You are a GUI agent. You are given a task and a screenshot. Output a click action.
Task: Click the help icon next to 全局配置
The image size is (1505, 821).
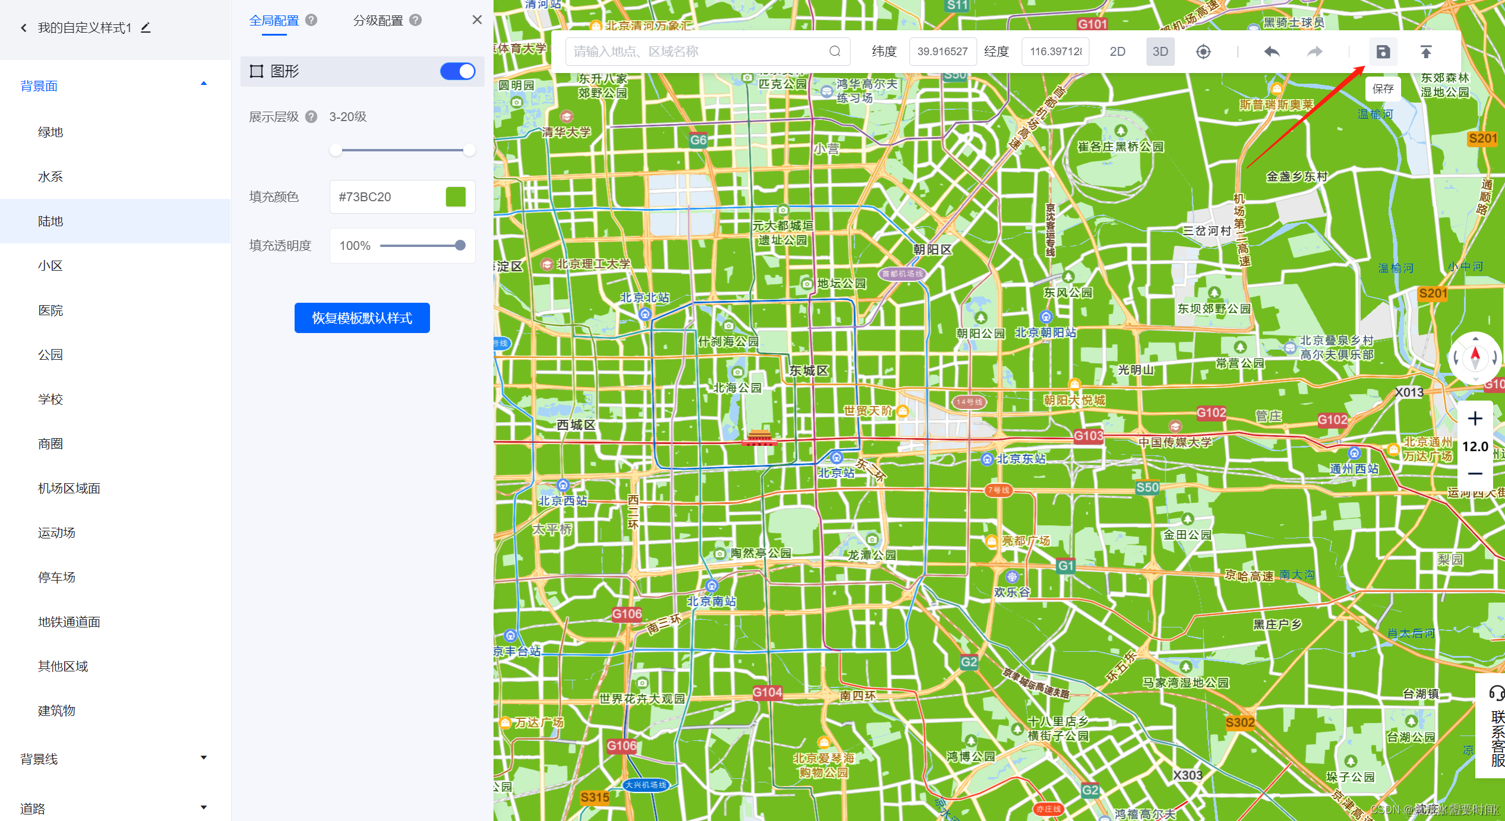[x=311, y=20]
